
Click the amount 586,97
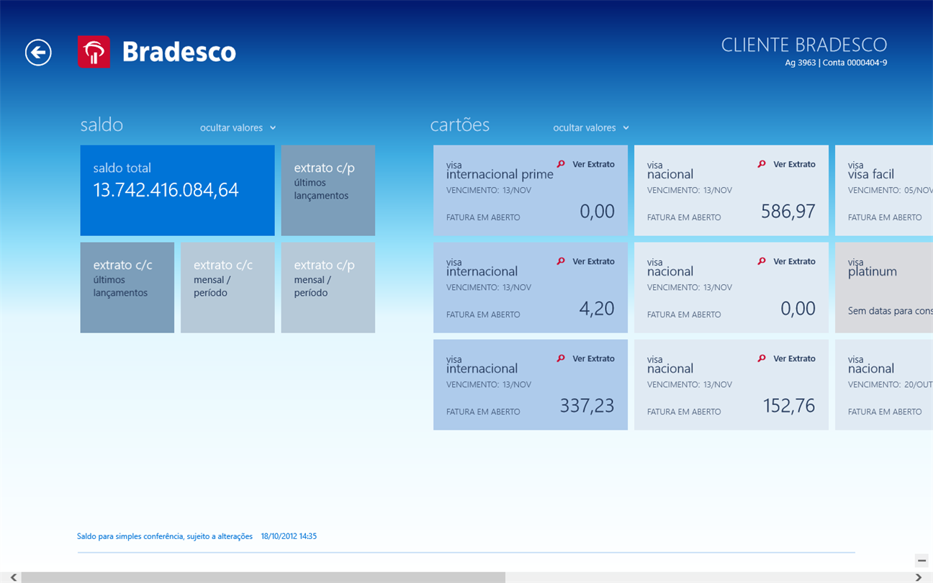(788, 211)
